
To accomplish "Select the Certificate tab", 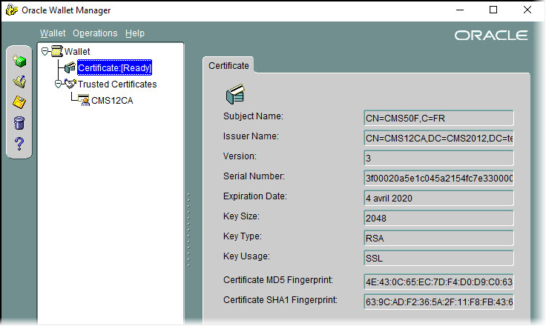I will coord(228,65).
